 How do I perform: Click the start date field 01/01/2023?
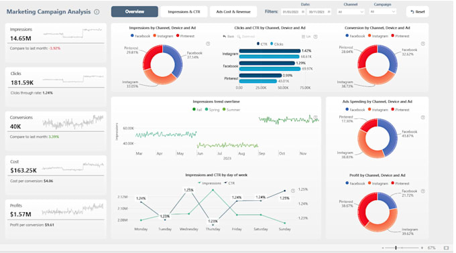pyautogui.click(x=290, y=12)
